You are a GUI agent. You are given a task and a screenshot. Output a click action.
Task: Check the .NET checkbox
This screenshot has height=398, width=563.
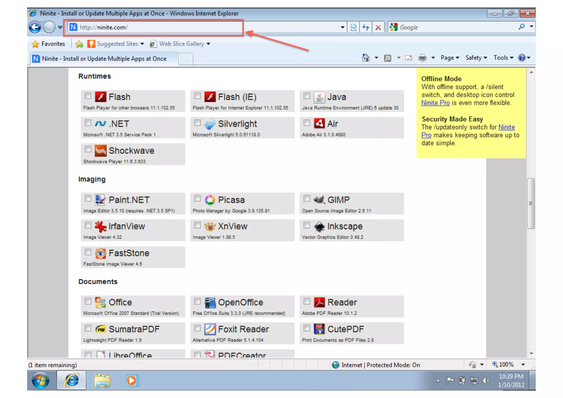(x=88, y=123)
